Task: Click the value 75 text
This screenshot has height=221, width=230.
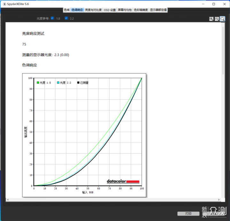Action: click(x=24, y=44)
